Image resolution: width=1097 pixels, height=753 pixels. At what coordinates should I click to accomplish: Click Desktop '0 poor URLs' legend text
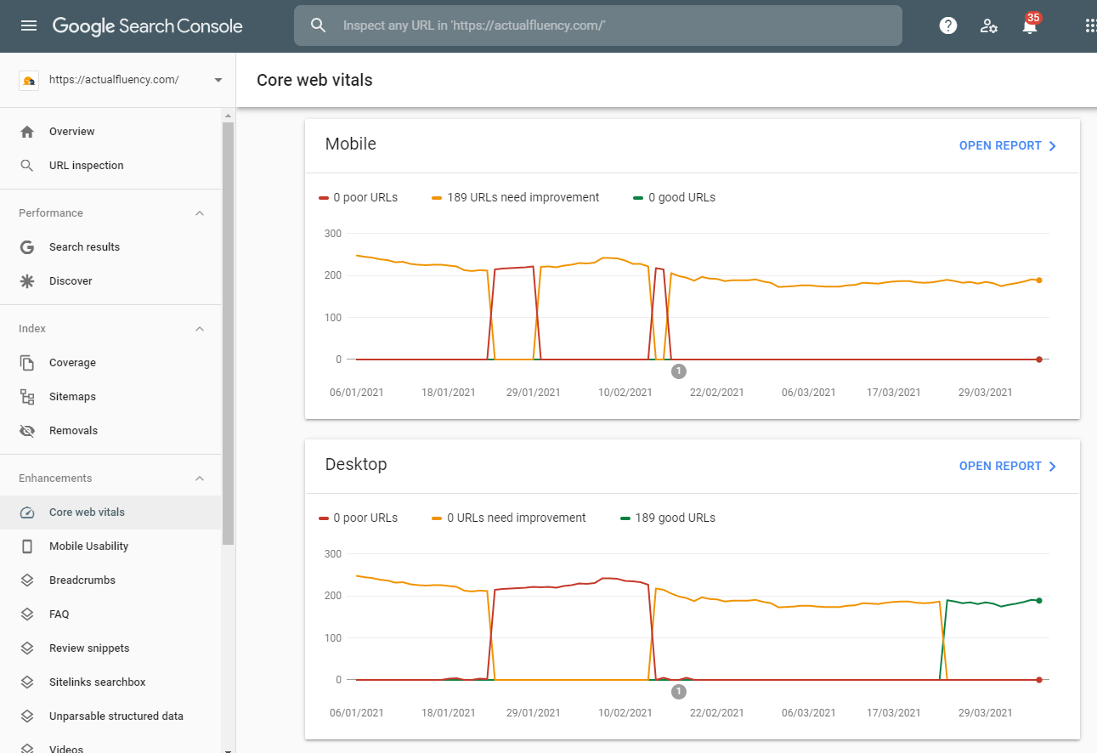click(365, 518)
